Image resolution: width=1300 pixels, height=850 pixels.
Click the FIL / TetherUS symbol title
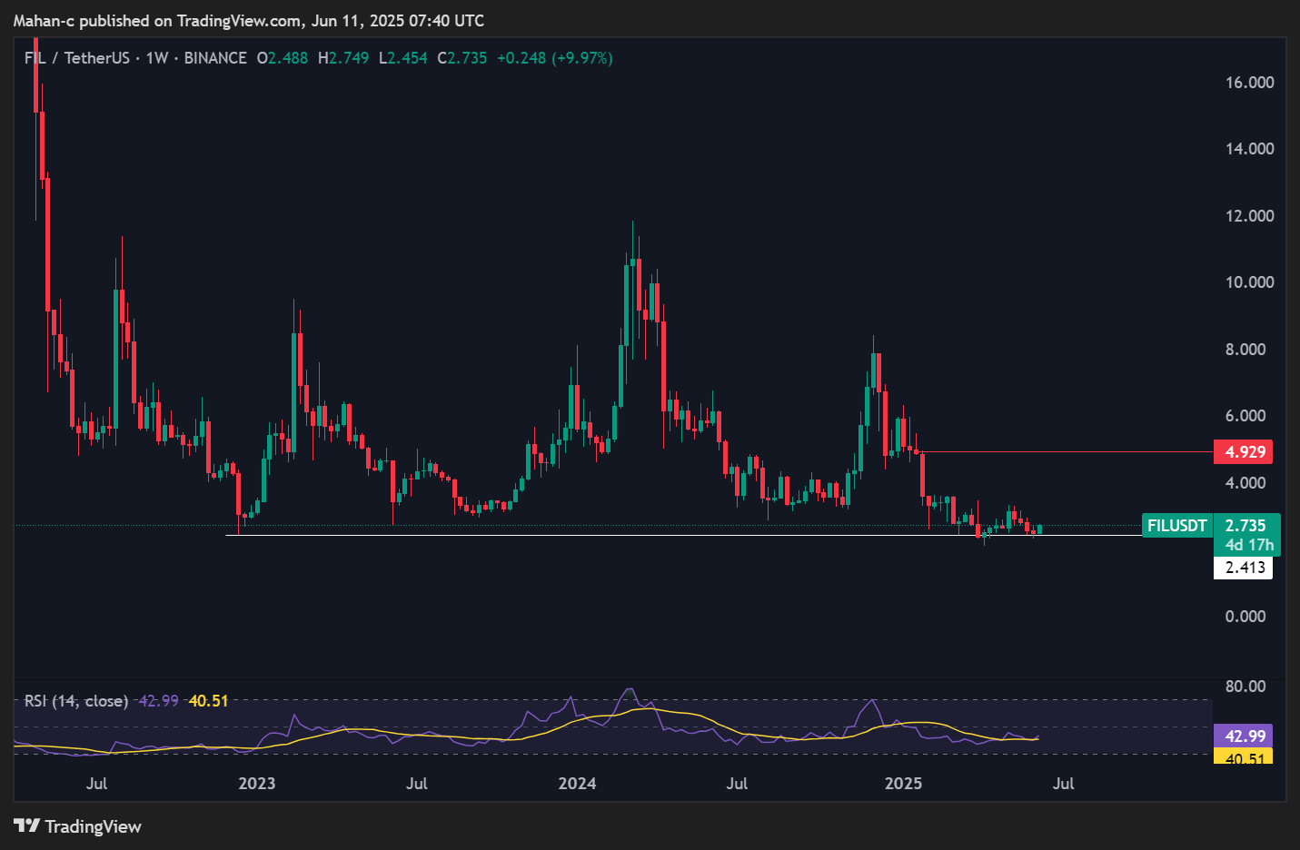pos(77,58)
